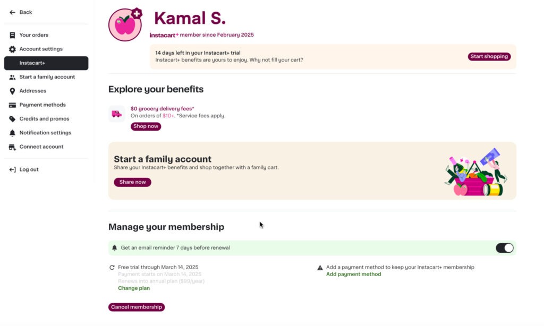The height and width of the screenshot is (326, 544).
Task: Click the Your orders receipt icon
Action: pyautogui.click(x=12, y=35)
